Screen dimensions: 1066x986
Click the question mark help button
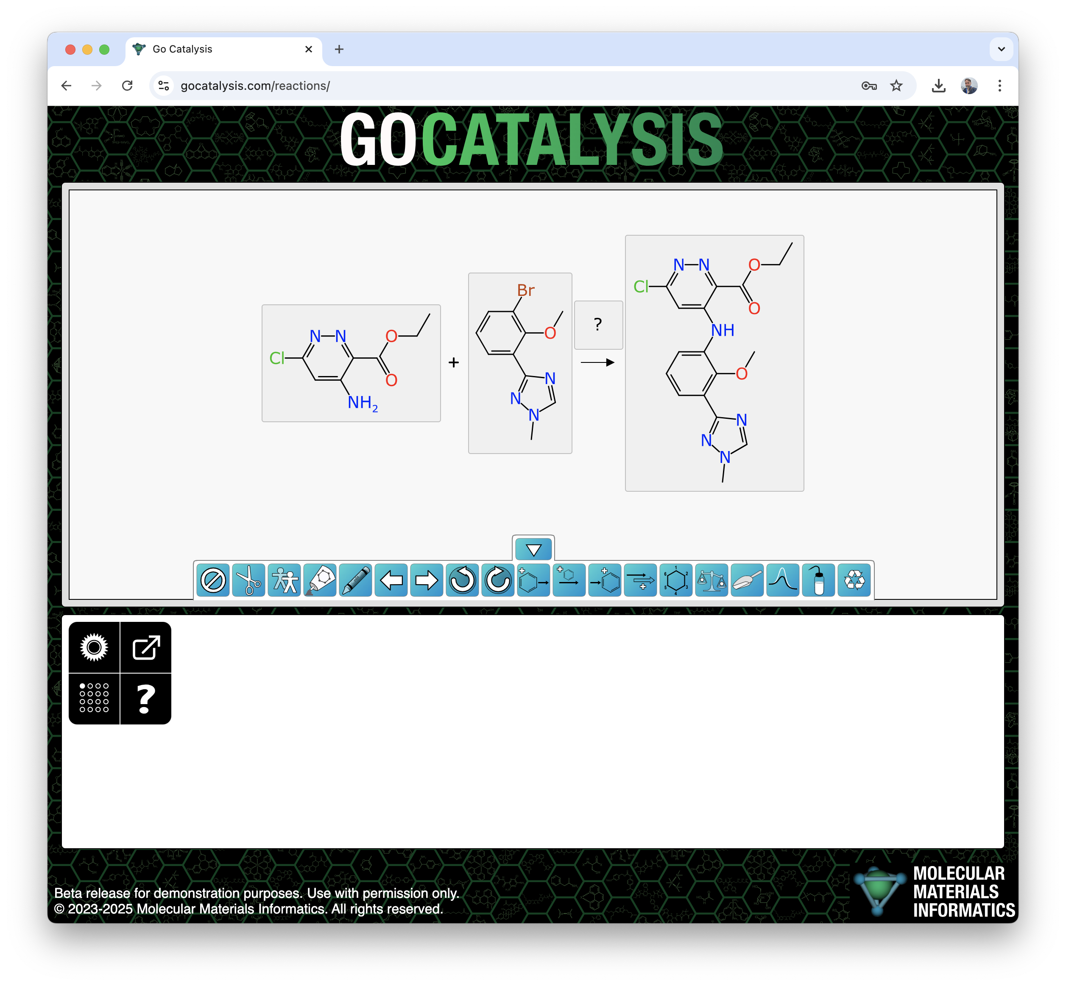(x=146, y=698)
